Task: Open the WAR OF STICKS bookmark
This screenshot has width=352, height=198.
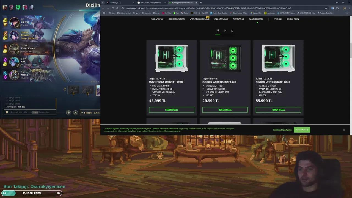Action: point(306,13)
